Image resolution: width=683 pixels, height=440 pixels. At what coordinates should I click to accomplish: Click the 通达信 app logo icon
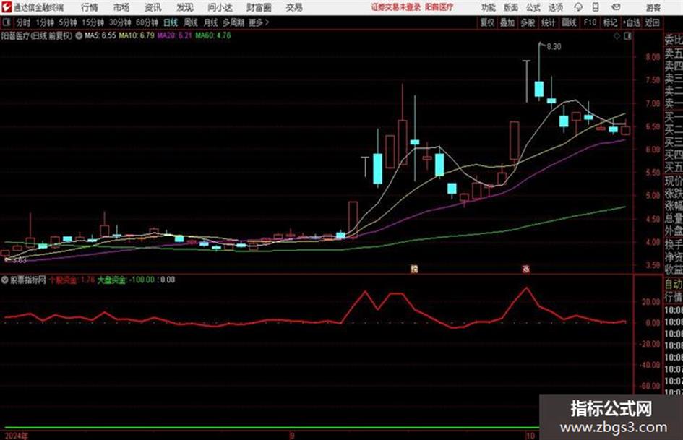(x=6, y=7)
